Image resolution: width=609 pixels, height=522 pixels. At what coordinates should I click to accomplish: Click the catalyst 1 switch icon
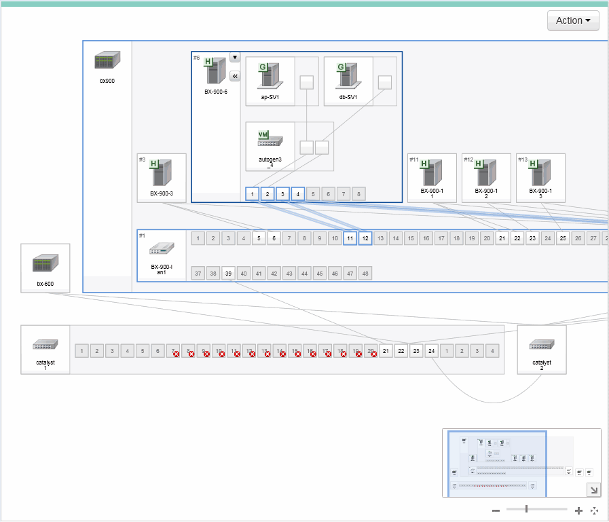pyautogui.click(x=45, y=345)
